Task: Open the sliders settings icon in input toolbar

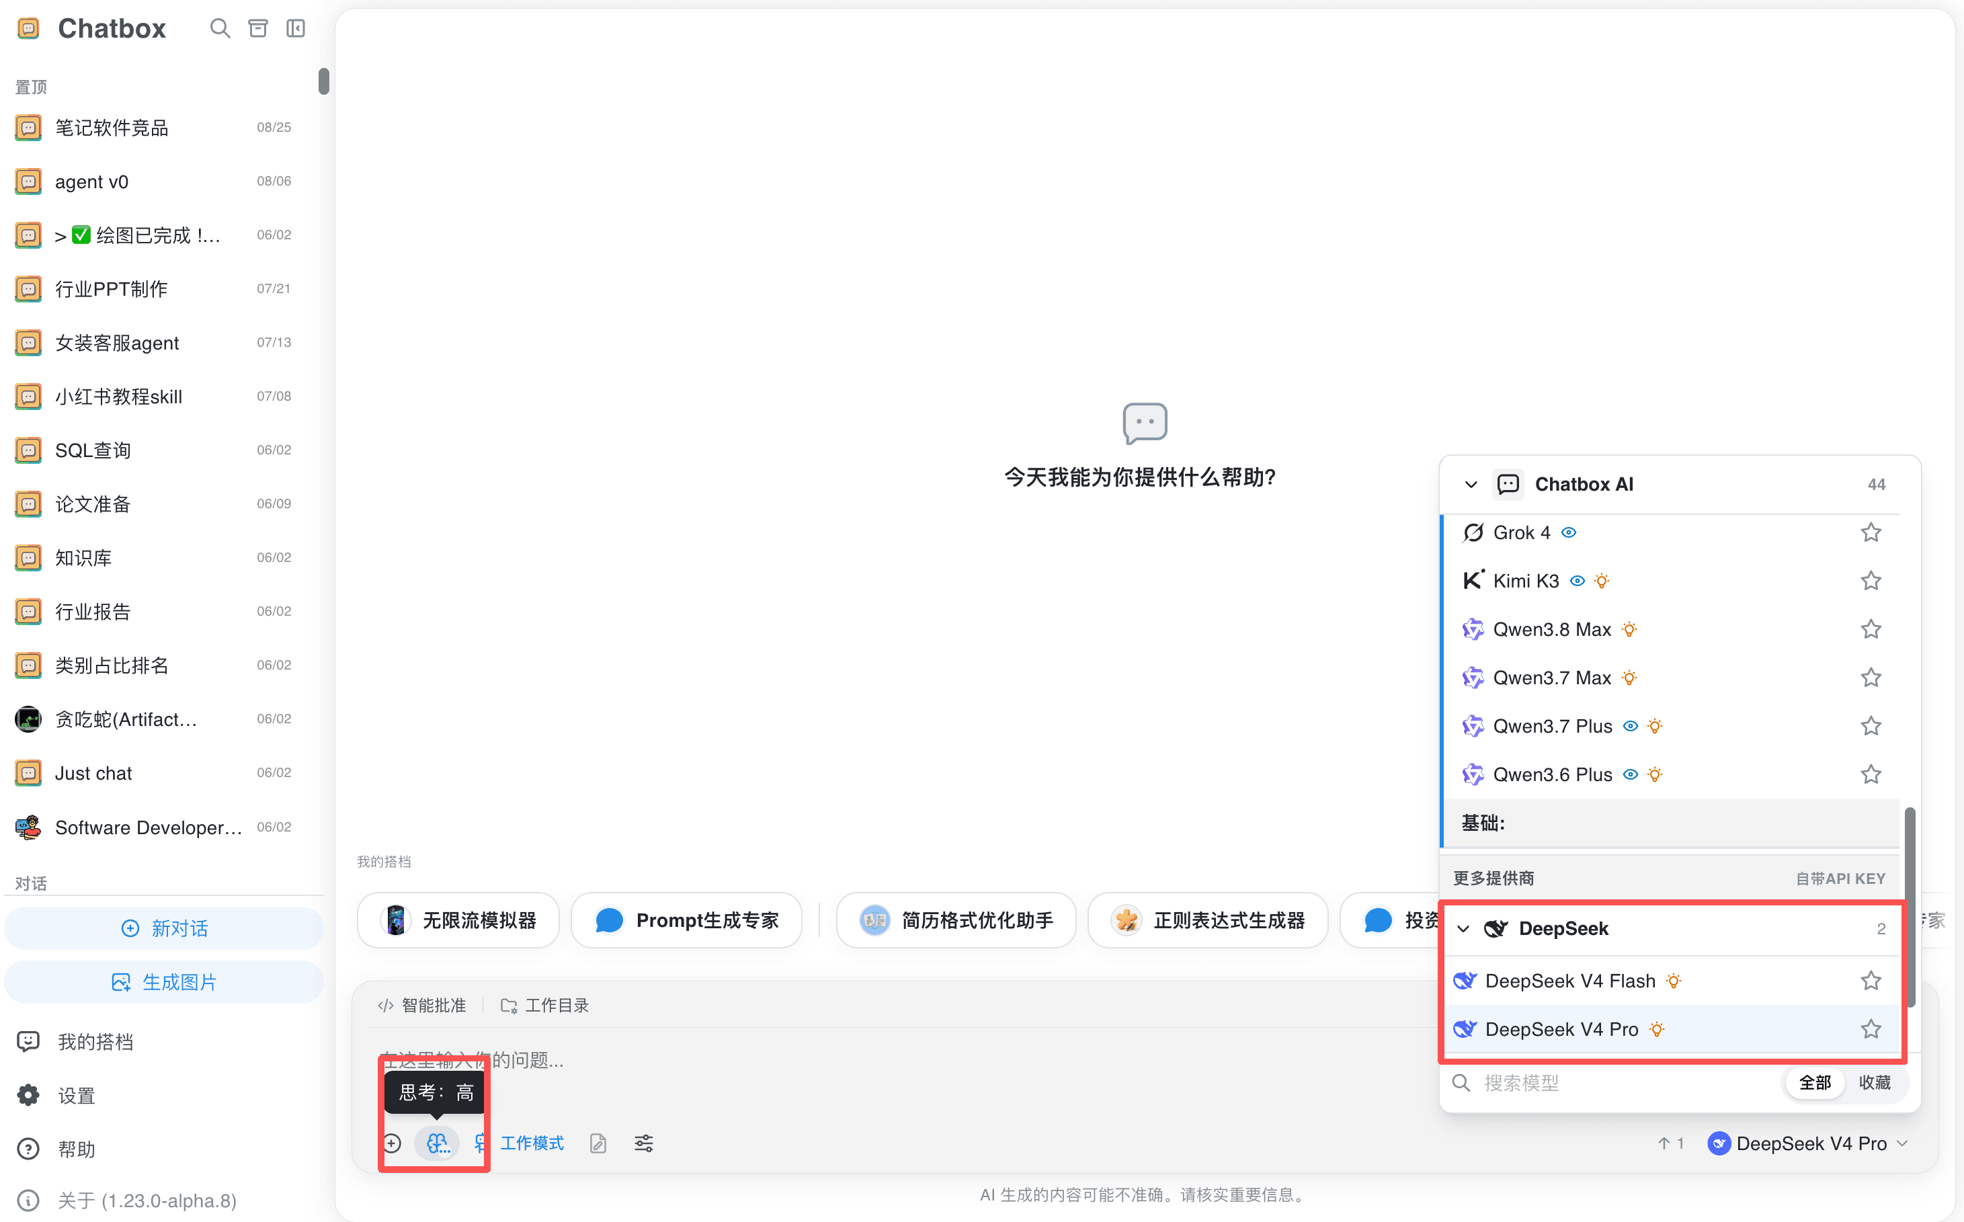Action: tap(643, 1143)
